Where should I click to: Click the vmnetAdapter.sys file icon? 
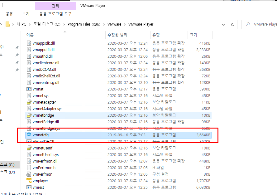29,109
